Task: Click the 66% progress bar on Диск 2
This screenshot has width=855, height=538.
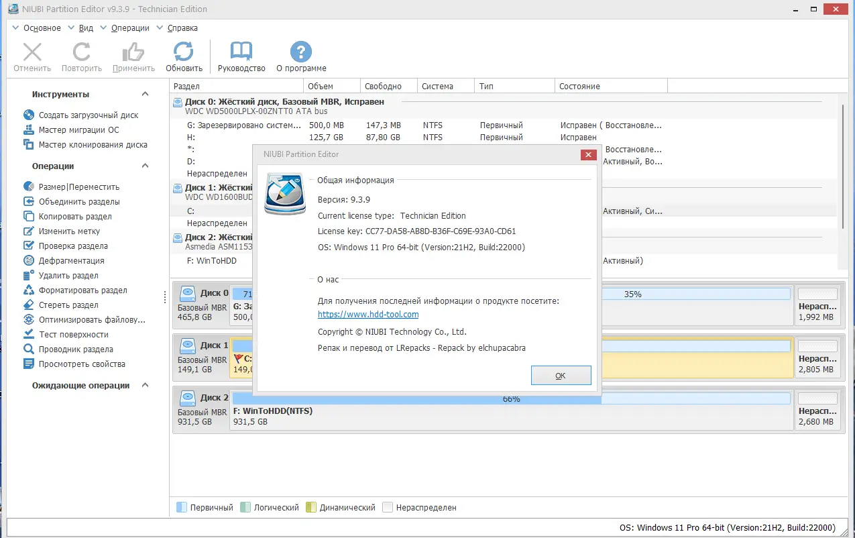Action: [x=513, y=398]
